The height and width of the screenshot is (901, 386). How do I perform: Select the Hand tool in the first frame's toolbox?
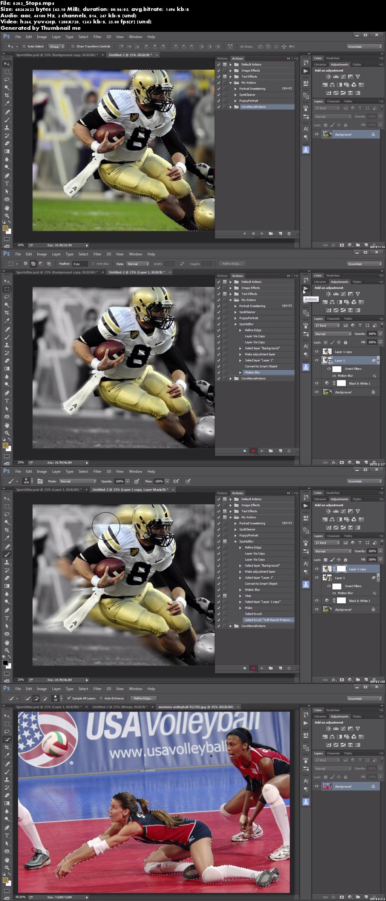coord(7,208)
